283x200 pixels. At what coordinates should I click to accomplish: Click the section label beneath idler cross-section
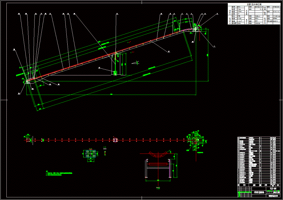click(158, 189)
